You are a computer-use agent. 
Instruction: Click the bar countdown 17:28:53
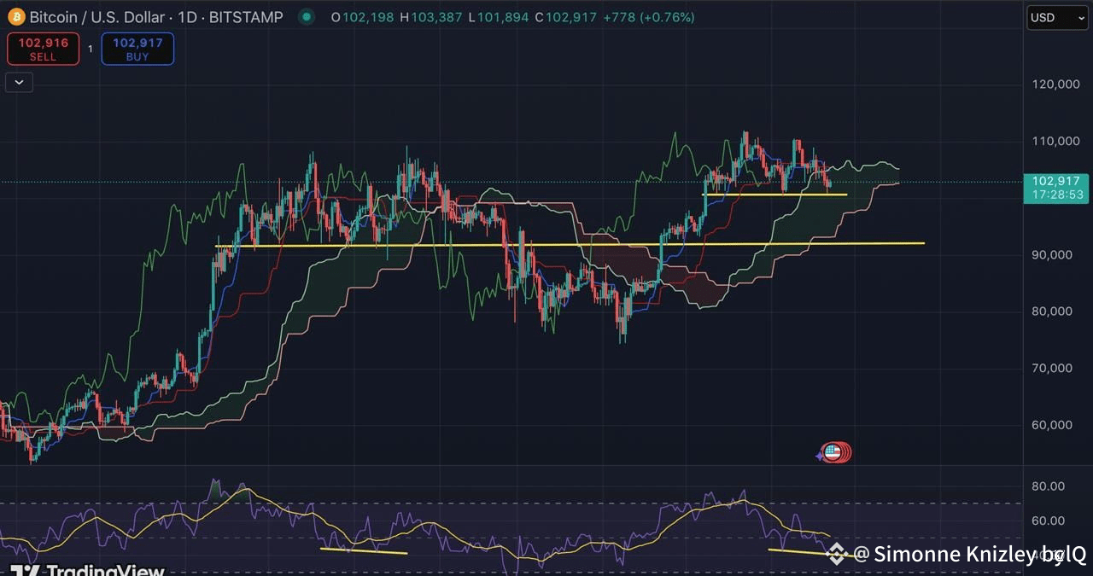(x=1056, y=195)
